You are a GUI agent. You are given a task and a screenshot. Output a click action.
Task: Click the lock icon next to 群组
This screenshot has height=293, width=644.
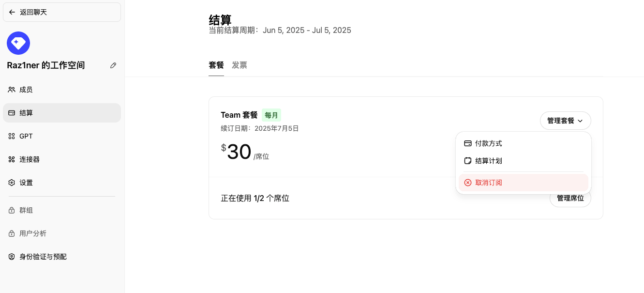click(x=12, y=210)
